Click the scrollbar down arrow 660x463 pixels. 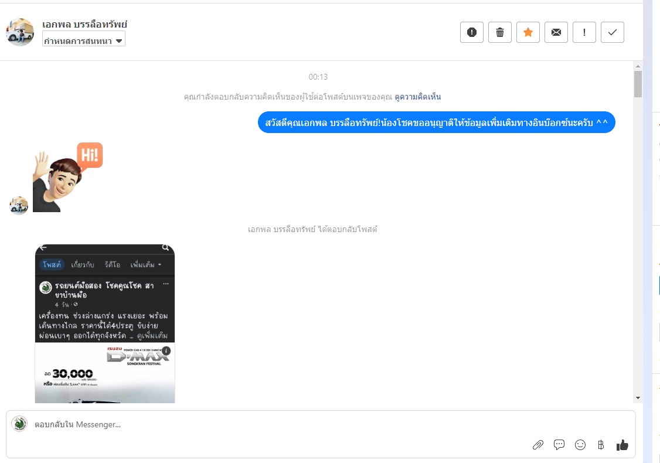(x=638, y=398)
